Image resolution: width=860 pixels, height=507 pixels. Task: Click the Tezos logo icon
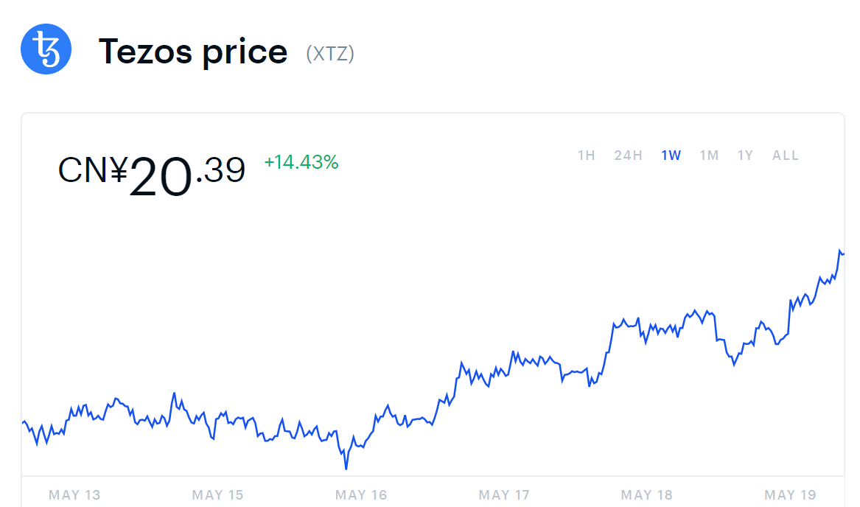46,49
